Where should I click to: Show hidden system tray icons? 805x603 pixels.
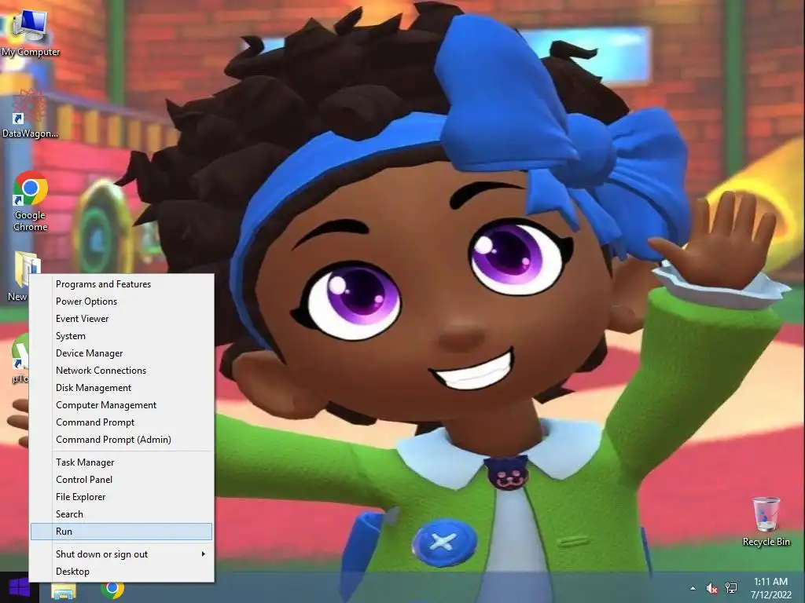pos(693,588)
